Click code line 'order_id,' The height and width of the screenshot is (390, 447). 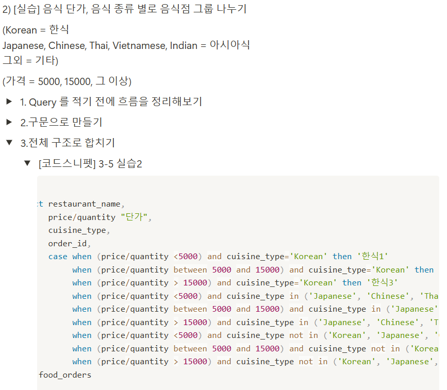coord(69,244)
